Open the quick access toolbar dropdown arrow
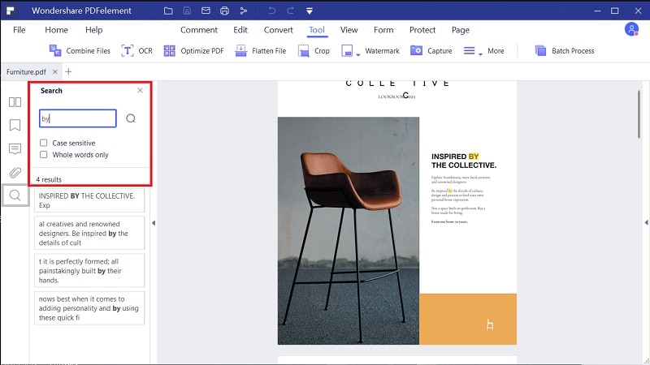 point(310,11)
